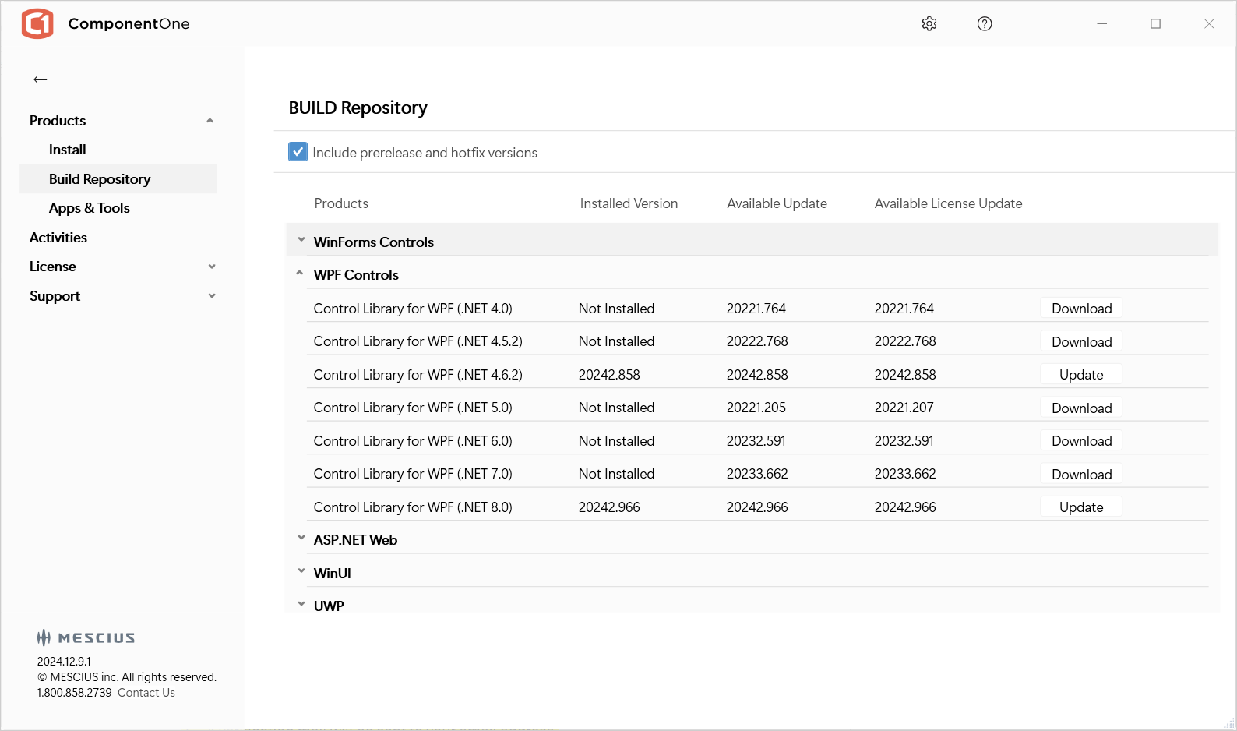Update Control Library for WPF (.NET 8.0)
This screenshot has height=731, width=1237.
point(1081,507)
